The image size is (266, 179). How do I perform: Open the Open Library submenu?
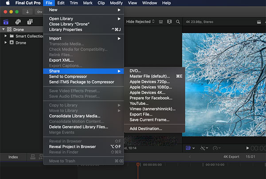83,19
